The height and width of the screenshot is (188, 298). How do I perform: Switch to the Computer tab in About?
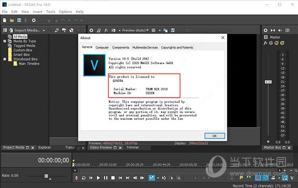tap(102, 47)
